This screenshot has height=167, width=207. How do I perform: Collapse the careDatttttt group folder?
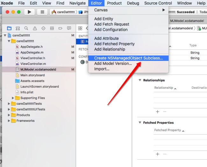[9, 41]
